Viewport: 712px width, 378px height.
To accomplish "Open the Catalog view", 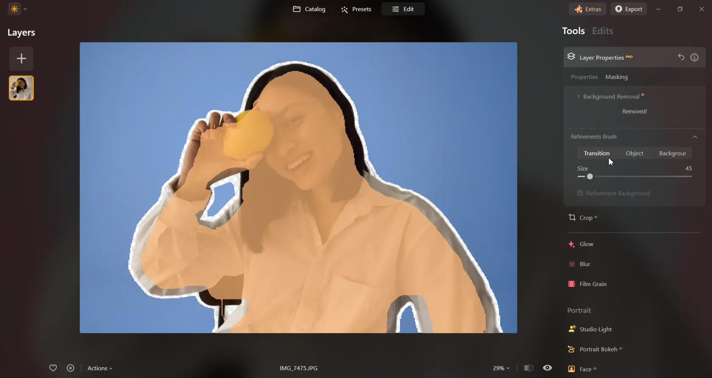I will pyautogui.click(x=309, y=9).
